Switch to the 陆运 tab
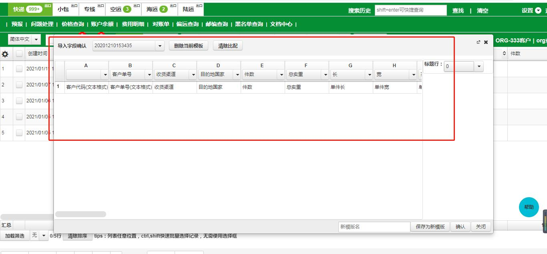Screen dimensions: 547x254 (191, 9)
